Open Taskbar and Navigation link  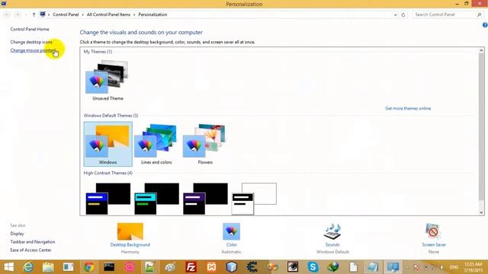click(33, 242)
